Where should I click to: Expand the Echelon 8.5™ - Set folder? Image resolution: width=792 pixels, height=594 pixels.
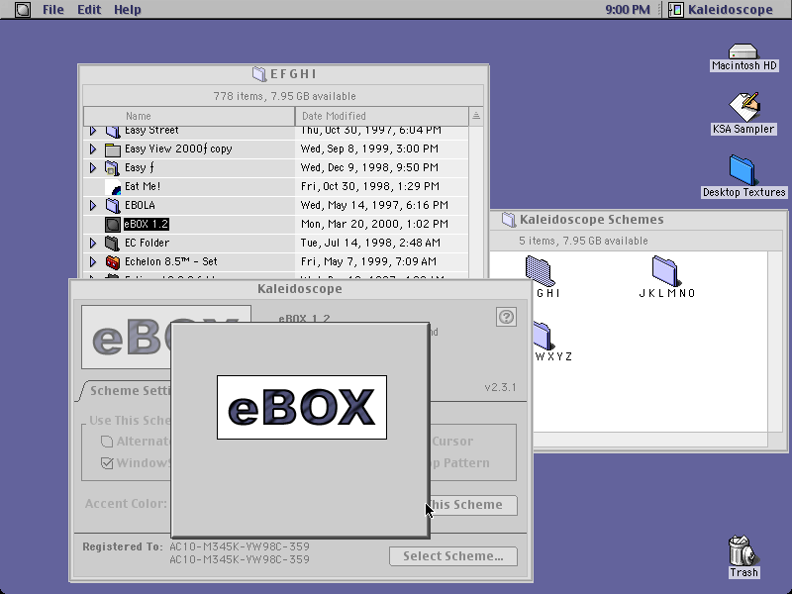(x=93, y=261)
